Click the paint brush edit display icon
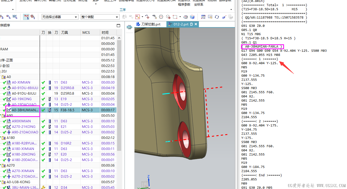The height and width of the screenshot is (189, 347). [224, 17]
